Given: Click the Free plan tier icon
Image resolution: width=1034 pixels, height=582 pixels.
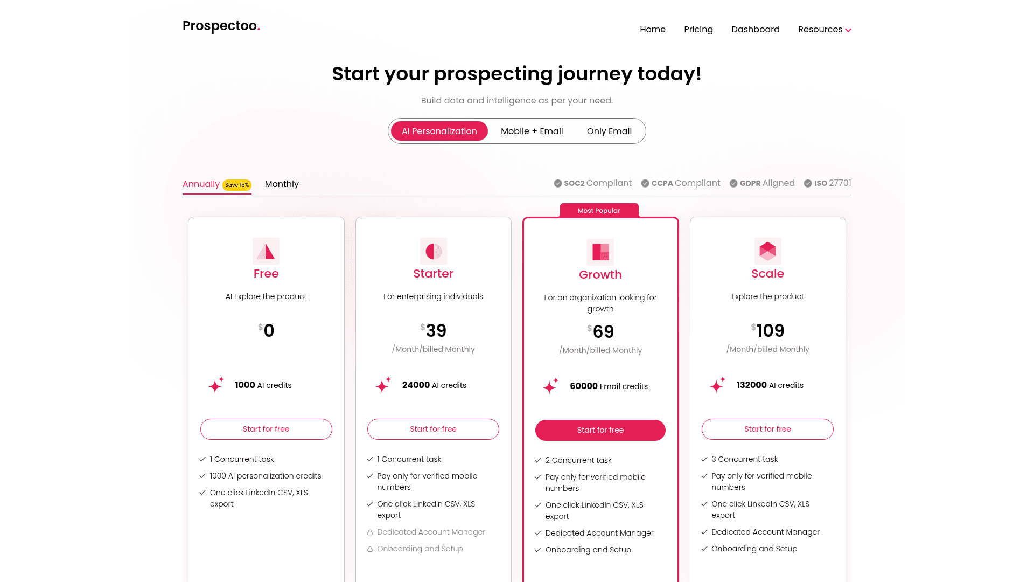Looking at the screenshot, I should click(266, 251).
